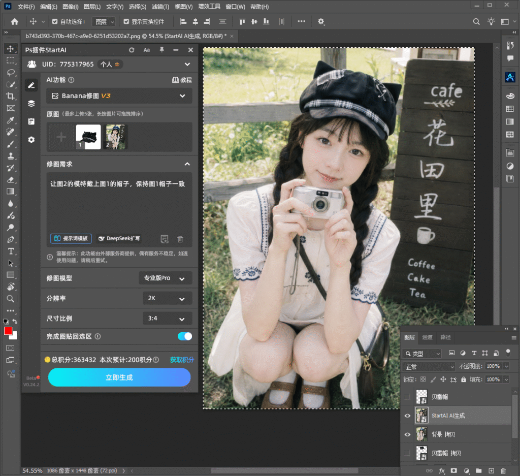The height and width of the screenshot is (476, 520).
Task: Select the Gradient tool
Action: [x=11, y=192]
